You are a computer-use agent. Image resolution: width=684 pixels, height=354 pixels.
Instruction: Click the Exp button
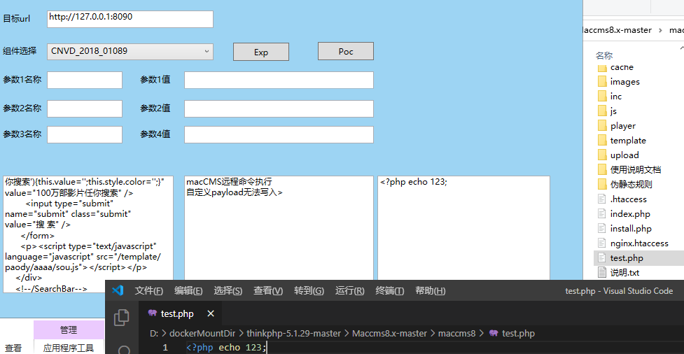pos(261,52)
